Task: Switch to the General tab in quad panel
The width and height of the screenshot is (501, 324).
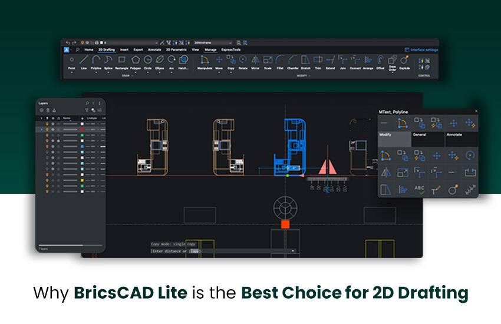Action: (x=428, y=139)
